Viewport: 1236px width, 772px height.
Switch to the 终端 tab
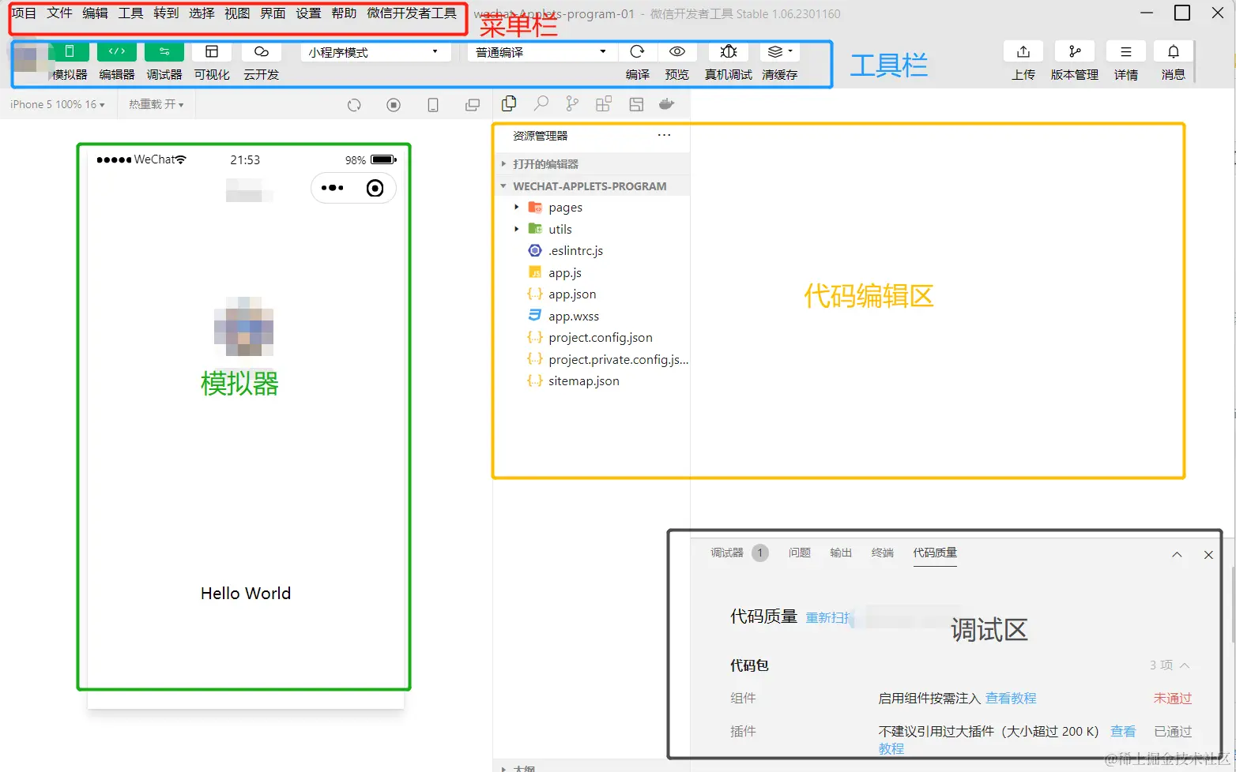pos(883,553)
